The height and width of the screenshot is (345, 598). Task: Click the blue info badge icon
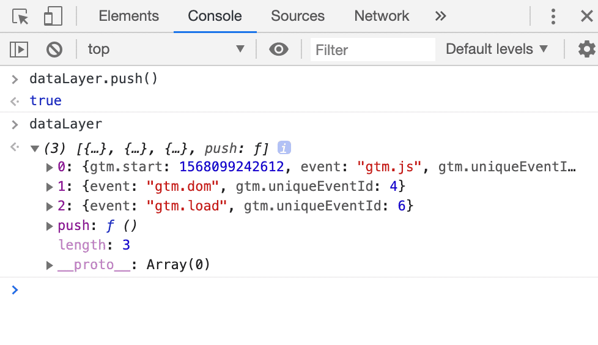284,147
